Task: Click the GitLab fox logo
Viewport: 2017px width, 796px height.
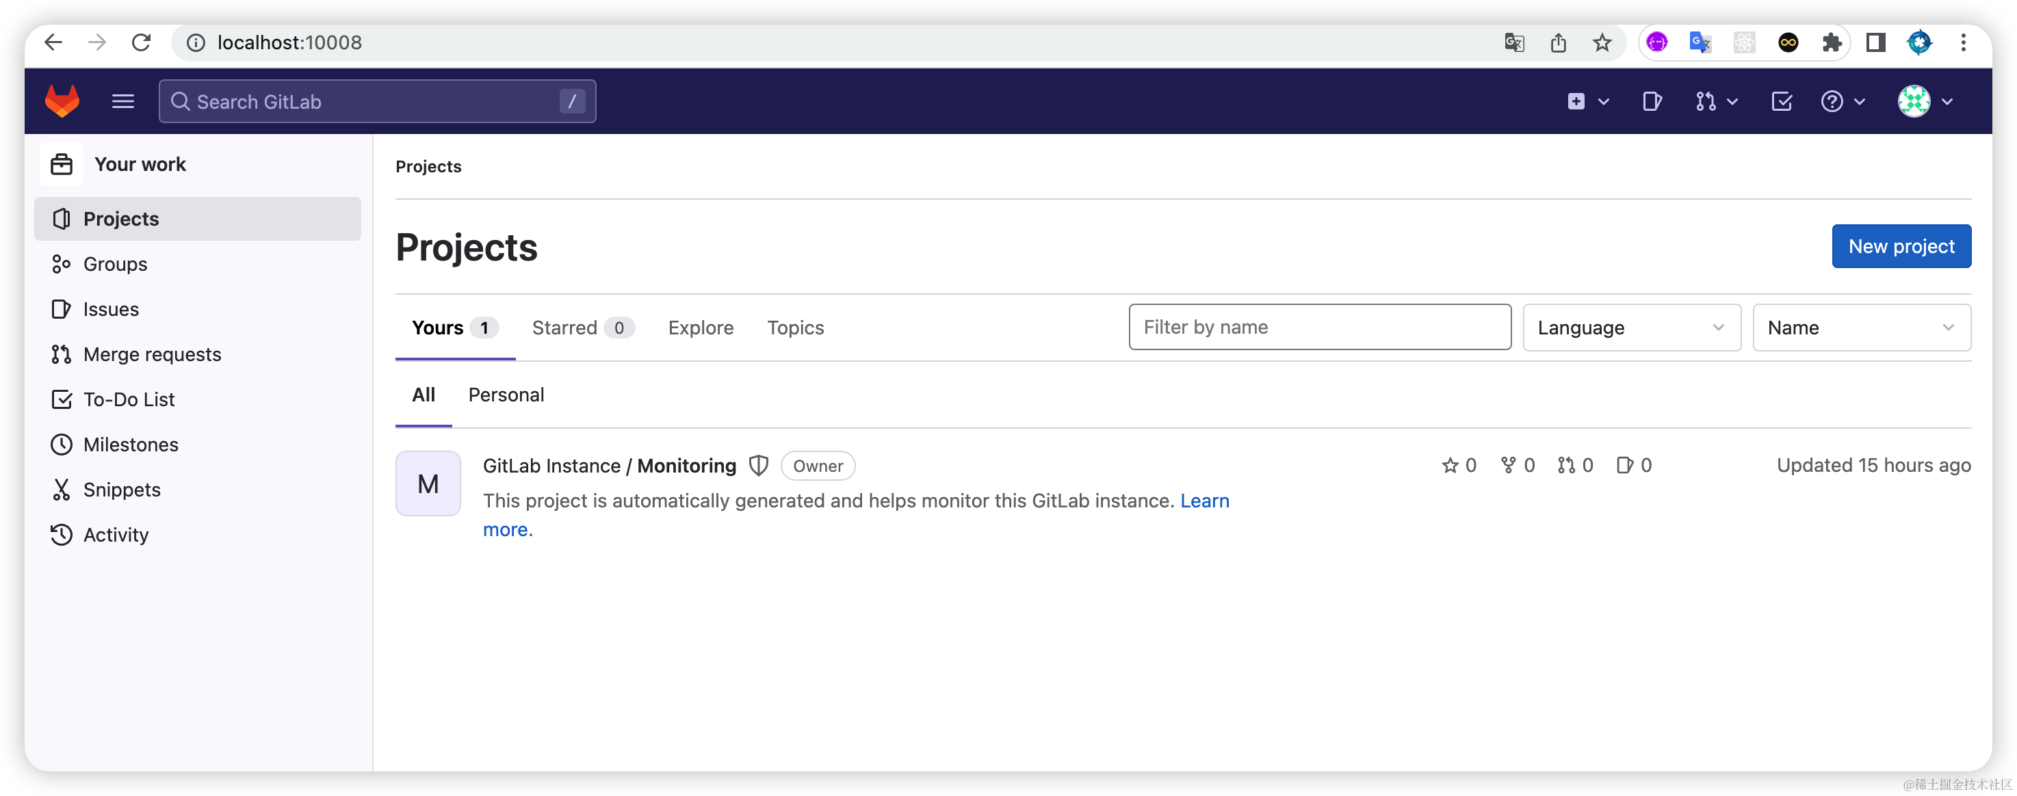Action: [x=62, y=101]
